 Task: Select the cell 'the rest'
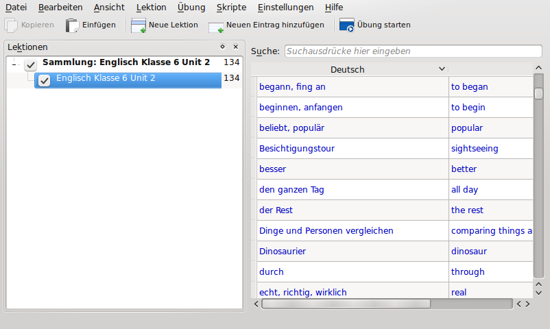click(x=491, y=210)
